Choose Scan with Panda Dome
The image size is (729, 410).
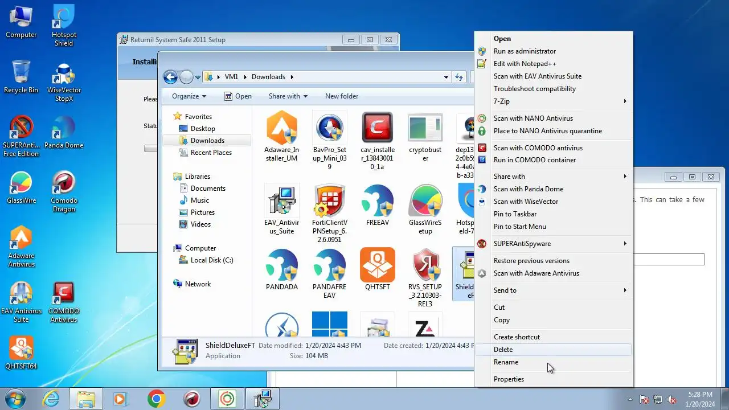[x=553, y=189]
